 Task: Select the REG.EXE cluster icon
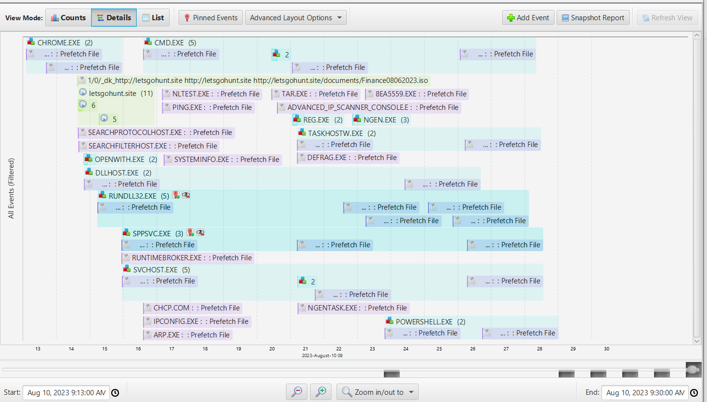pyautogui.click(x=297, y=119)
